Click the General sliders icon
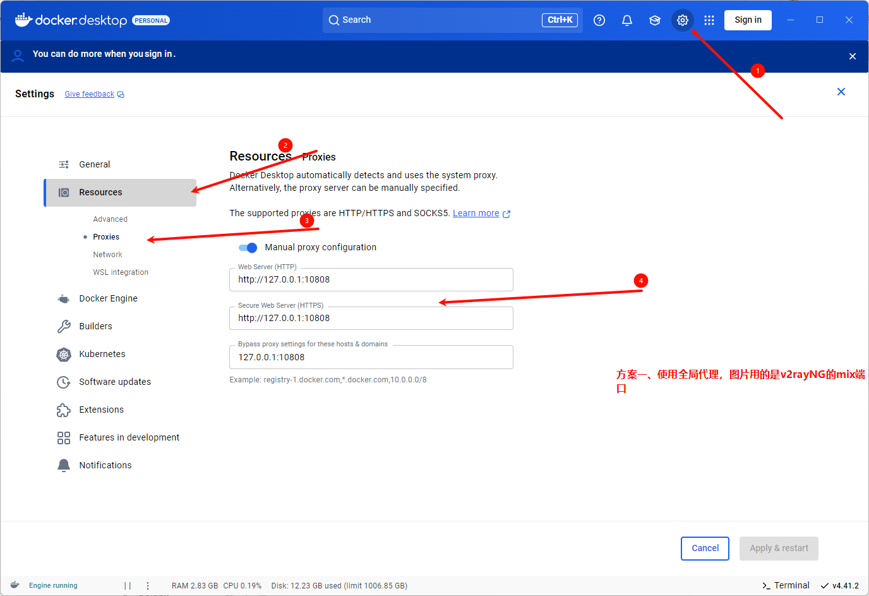The height and width of the screenshot is (596, 869). click(x=64, y=164)
